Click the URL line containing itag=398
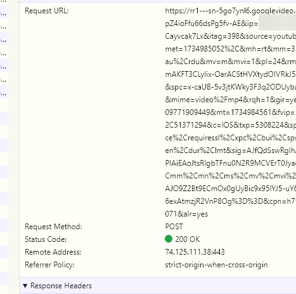The image size is (296, 294). [x=231, y=36]
